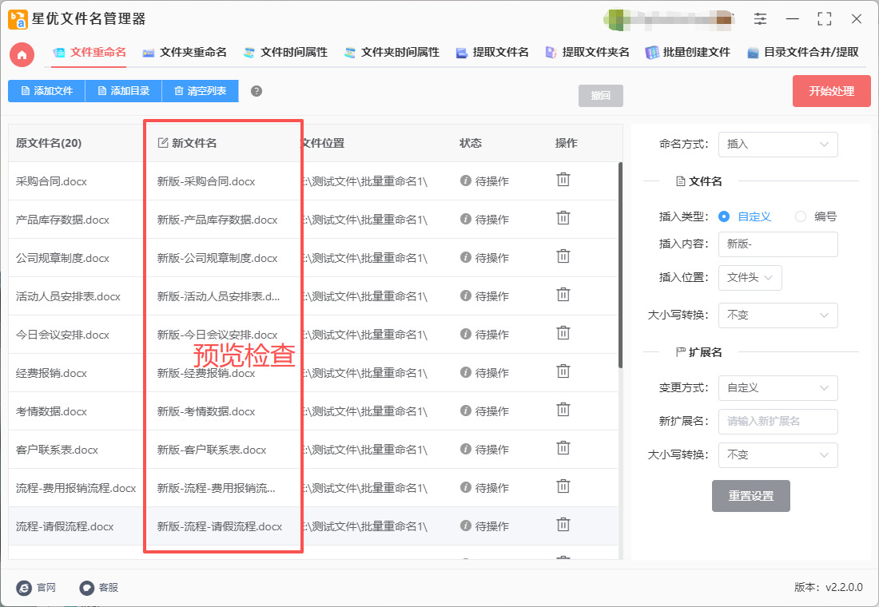The image size is (879, 607).
Task: Click the 官网 website icon
Action: tap(24, 587)
